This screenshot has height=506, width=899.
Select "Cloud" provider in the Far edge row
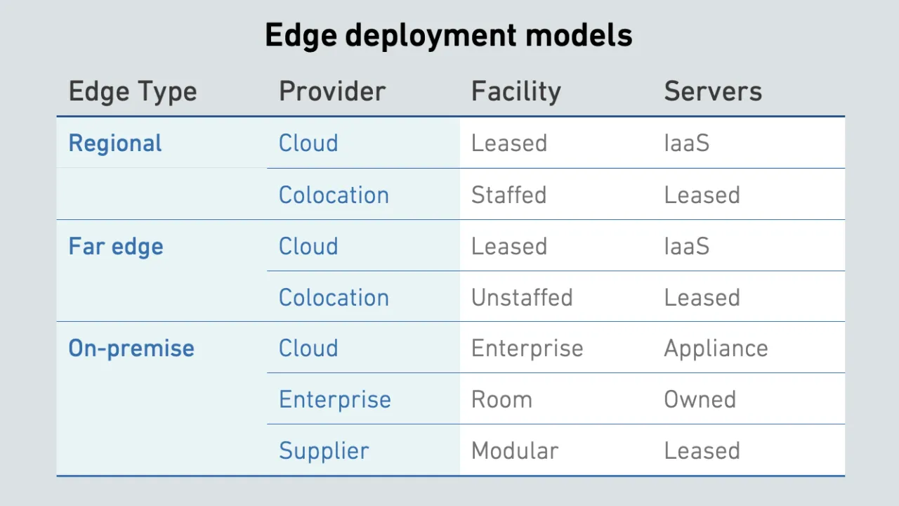tap(308, 247)
